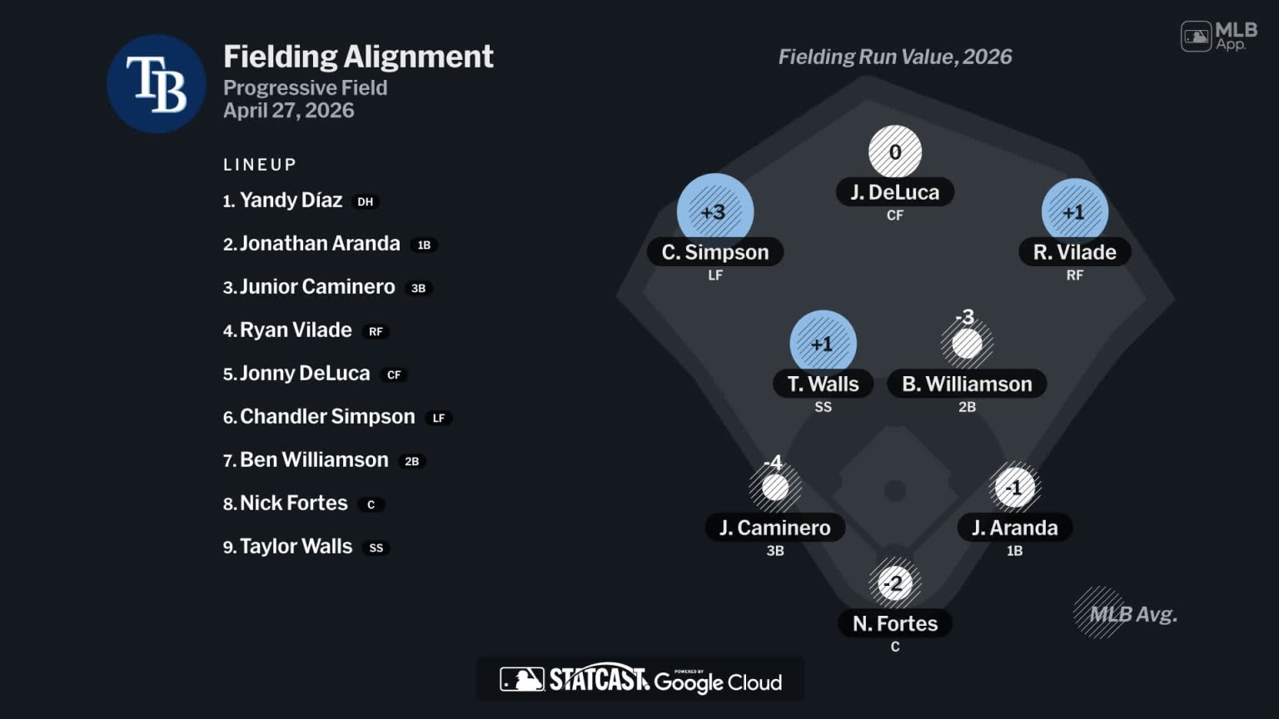Image resolution: width=1279 pixels, height=719 pixels.
Task: Select Junior Caminero in the lineup
Action: (317, 287)
